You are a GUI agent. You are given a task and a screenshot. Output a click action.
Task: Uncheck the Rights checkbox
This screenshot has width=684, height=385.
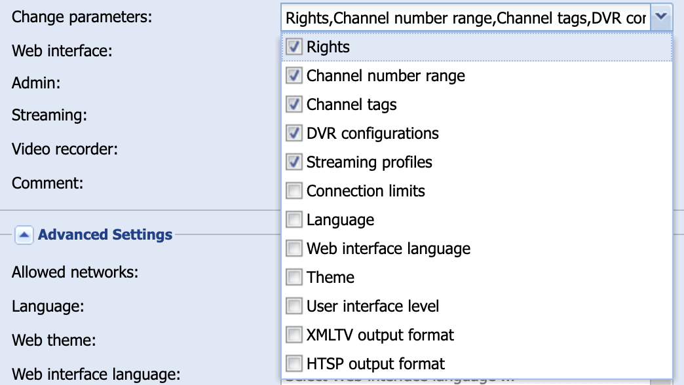pos(294,47)
